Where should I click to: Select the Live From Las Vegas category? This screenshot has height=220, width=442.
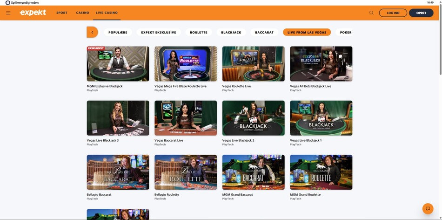pos(307,33)
